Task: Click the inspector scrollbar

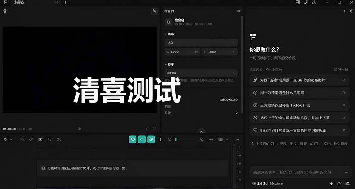Action: click(242, 65)
